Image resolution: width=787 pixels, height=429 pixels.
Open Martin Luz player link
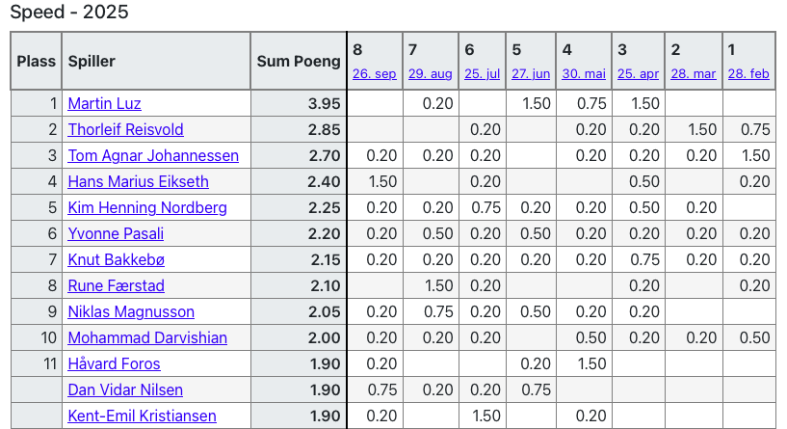click(x=104, y=104)
